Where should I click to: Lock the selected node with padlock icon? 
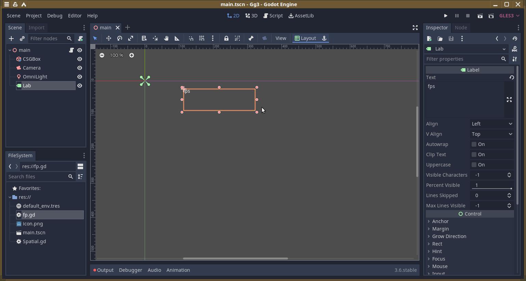coord(226,38)
